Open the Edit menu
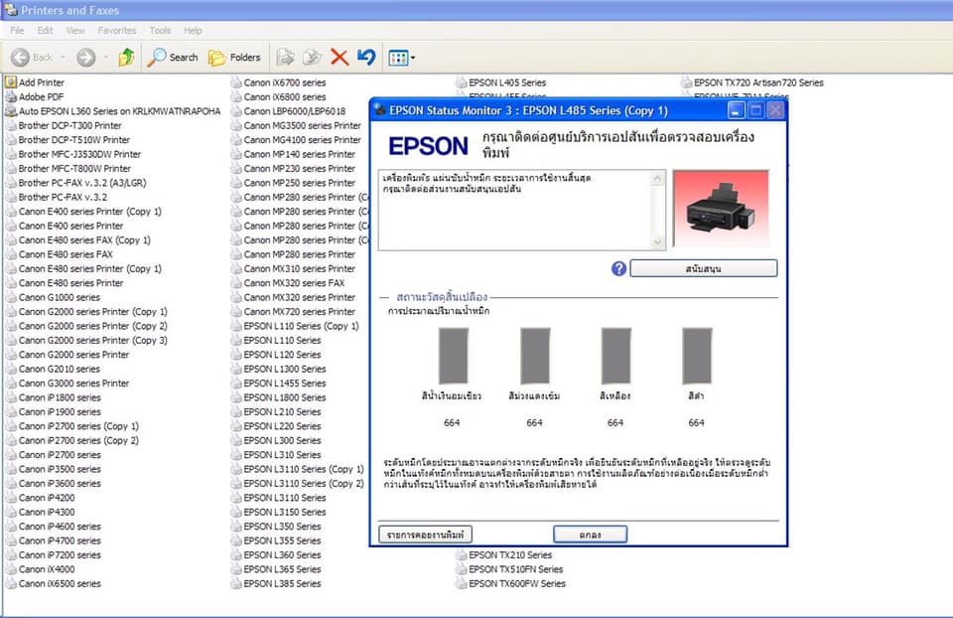The height and width of the screenshot is (618, 953). (45, 31)
